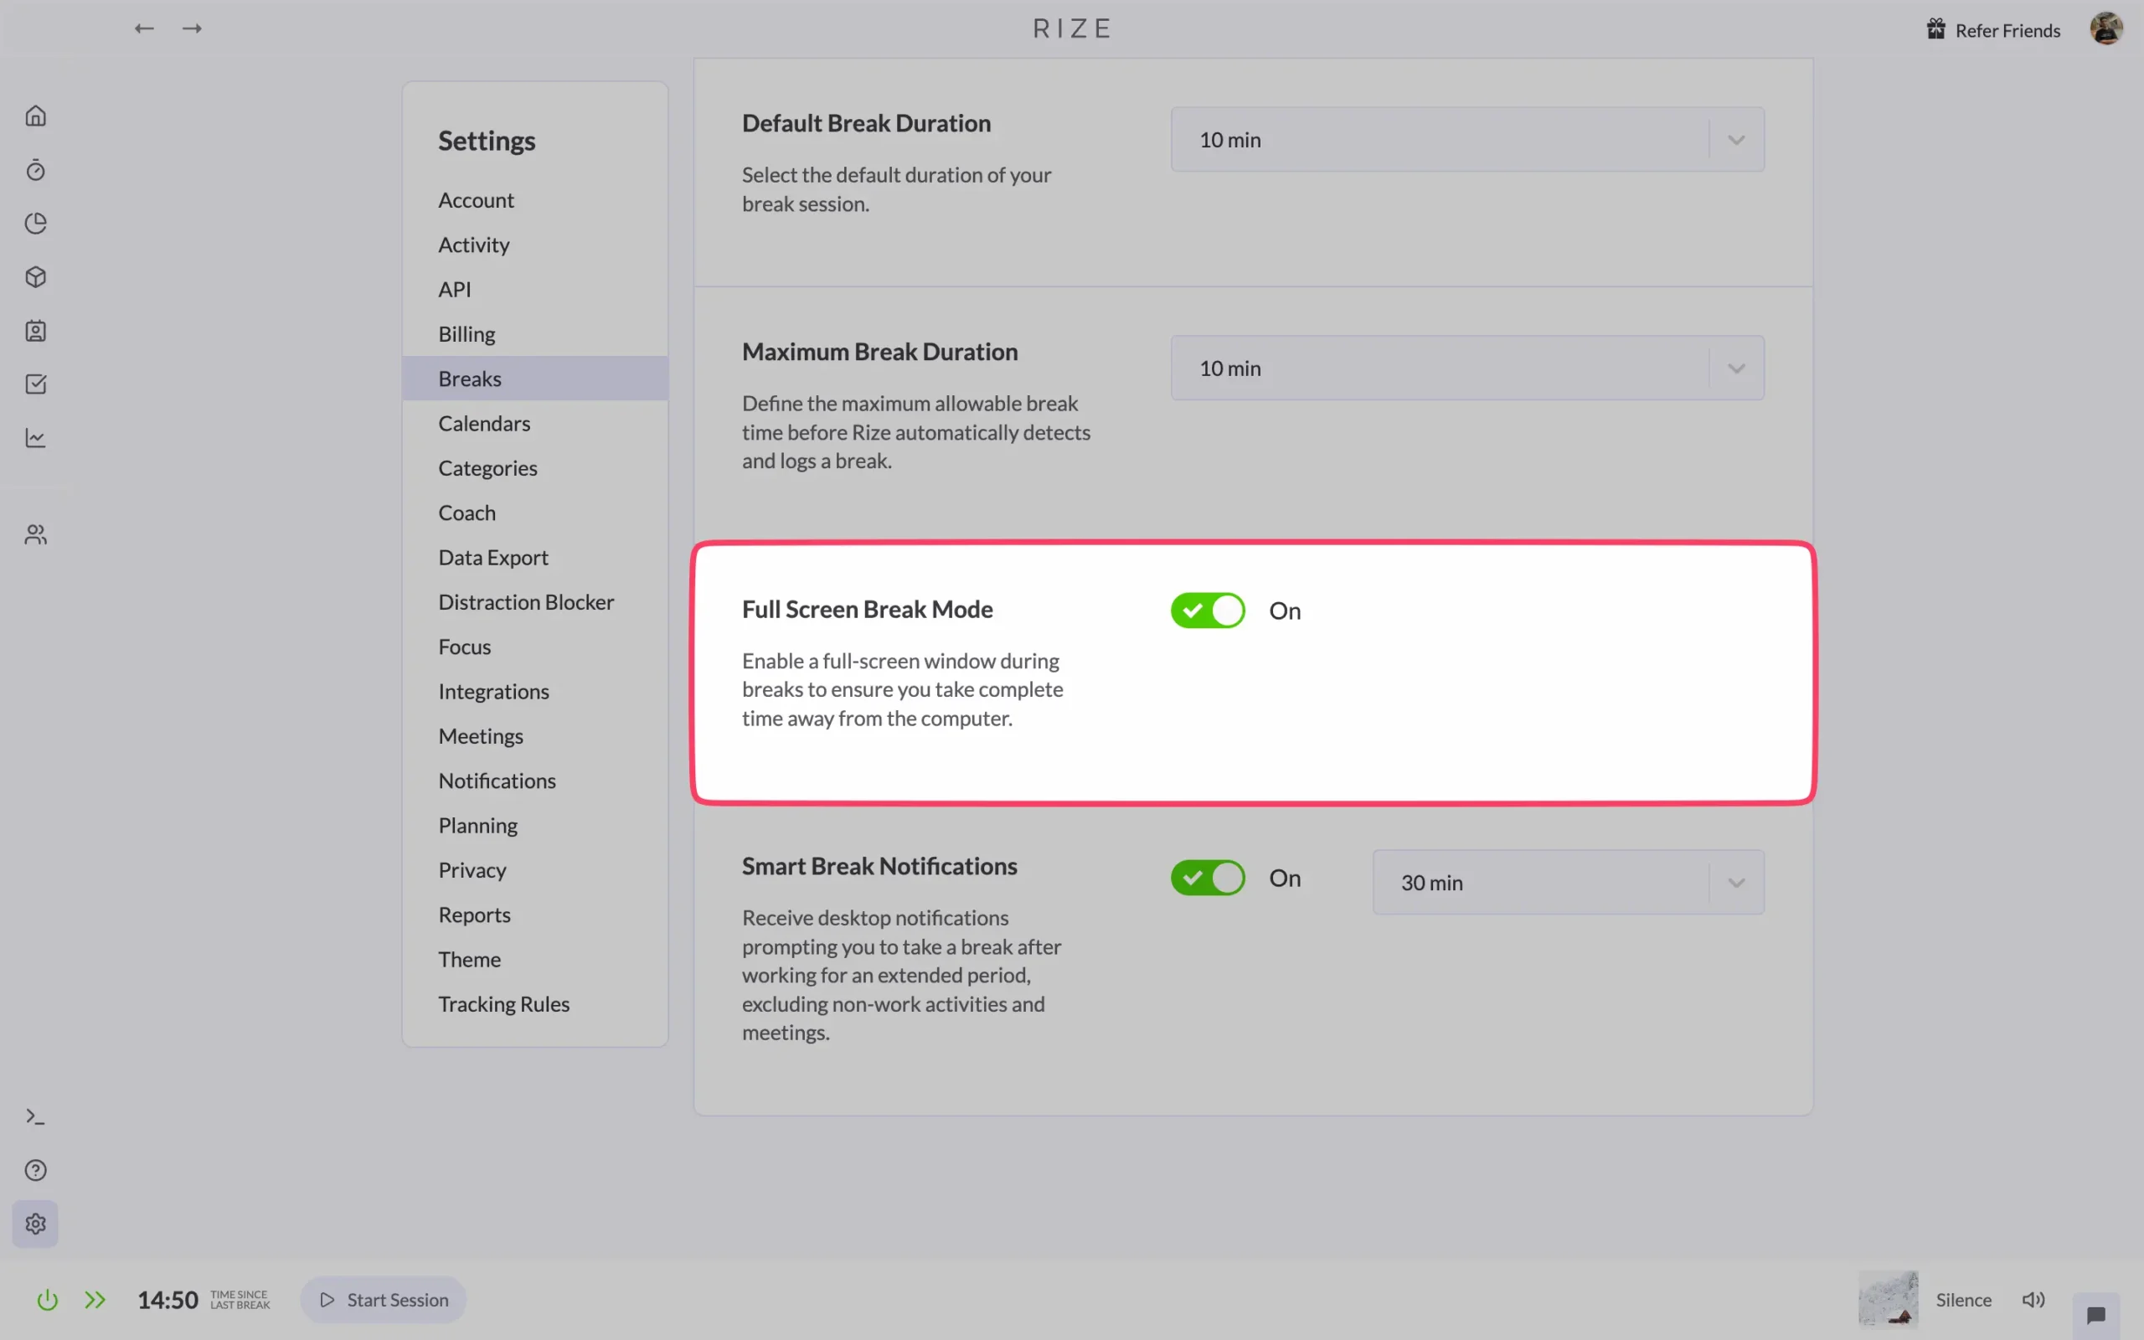Go back with the left arrow
Image resolution: width=2144 pixels, height=1340 pixels.
[143, 28]
